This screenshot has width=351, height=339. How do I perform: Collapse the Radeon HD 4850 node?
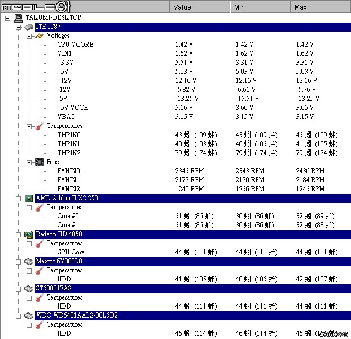[x=19, y=235]
